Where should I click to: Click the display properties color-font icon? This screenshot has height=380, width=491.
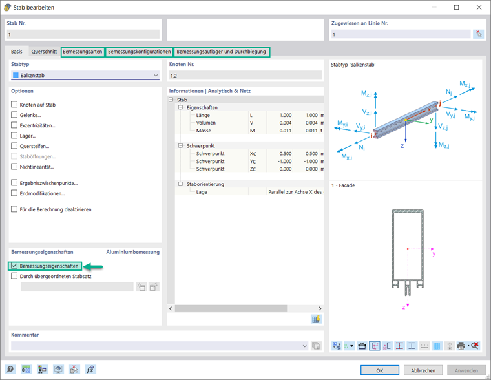pos(42,370)
